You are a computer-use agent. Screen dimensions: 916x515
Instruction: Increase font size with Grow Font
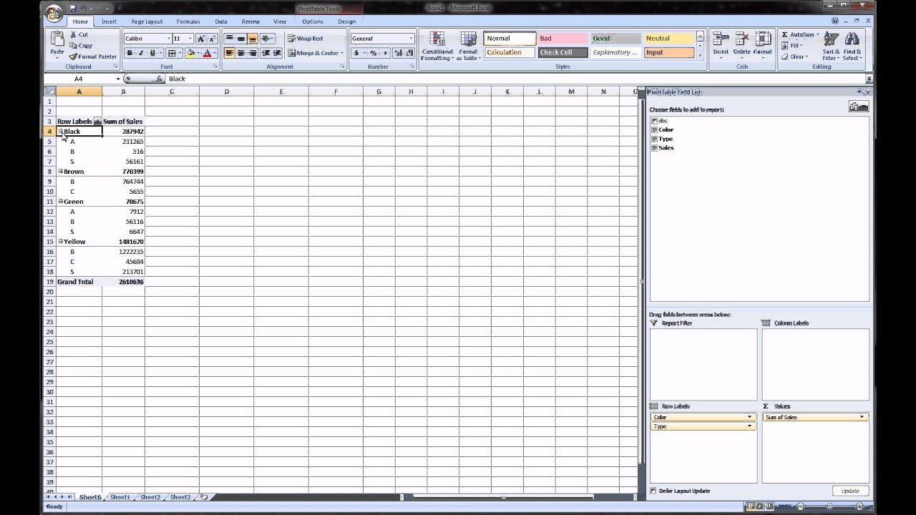pos(201,39)
